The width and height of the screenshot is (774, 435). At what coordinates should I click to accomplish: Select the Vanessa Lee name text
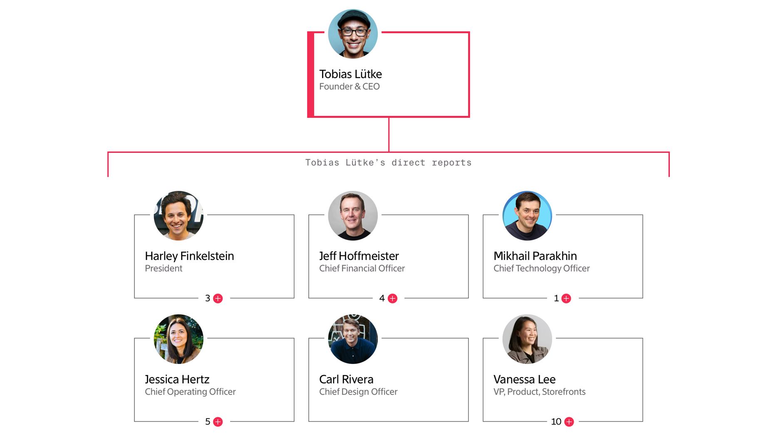tap(524, 379)
